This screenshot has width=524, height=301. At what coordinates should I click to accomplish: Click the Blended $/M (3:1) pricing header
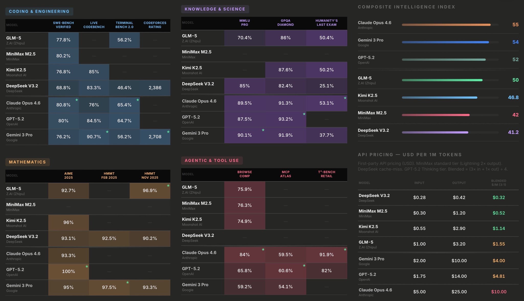point(498,183)
